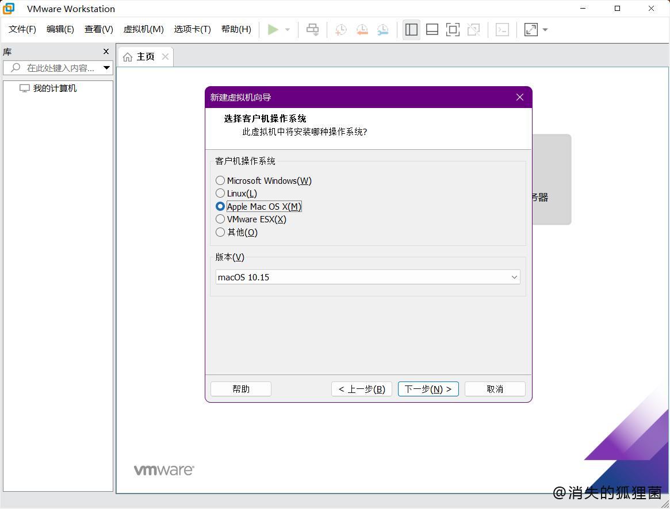Click the 我的计算机 monitor icon

25,88
